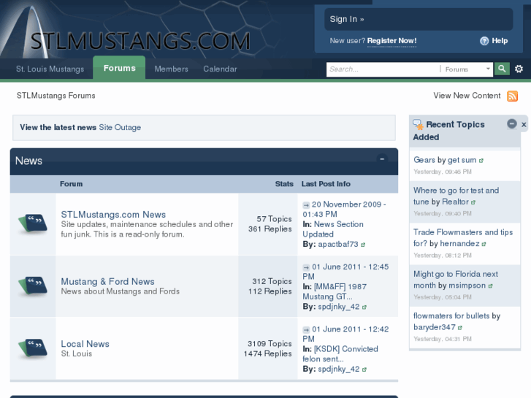Click profile popup icon next to apactbaf73

363,245
